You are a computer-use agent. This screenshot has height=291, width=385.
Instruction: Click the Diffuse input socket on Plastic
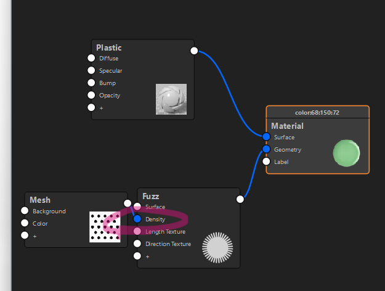[91, 58]
